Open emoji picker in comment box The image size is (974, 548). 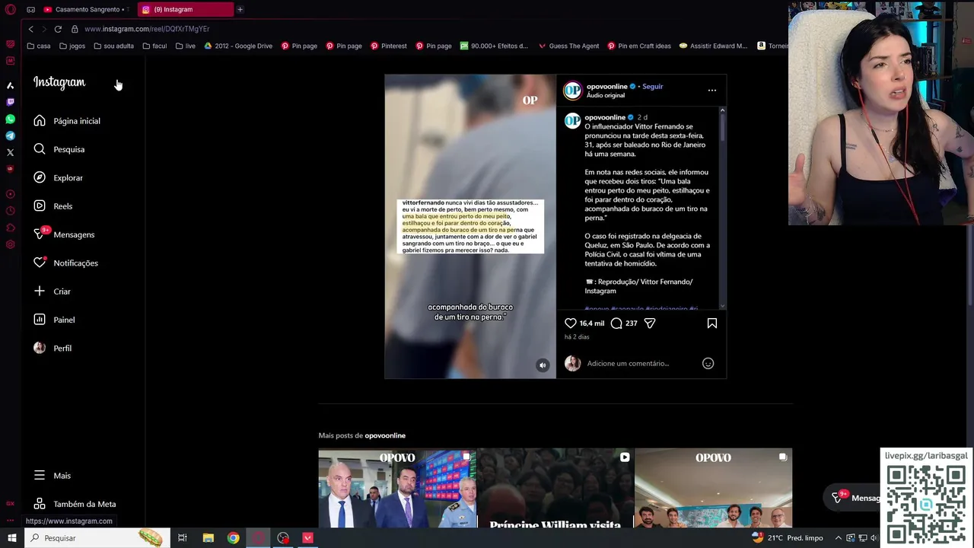[708, 363]
